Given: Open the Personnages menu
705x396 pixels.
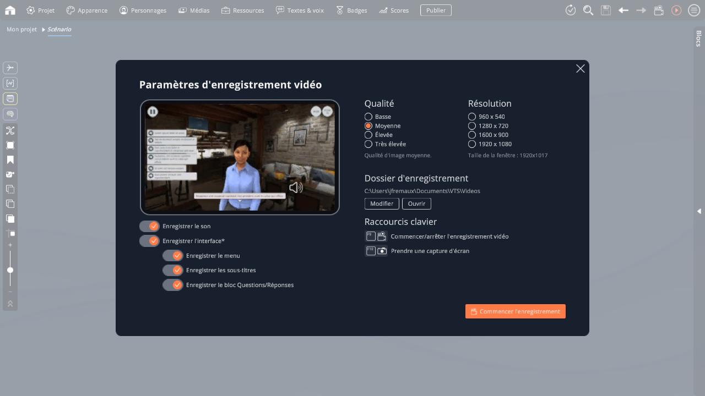Looking at the screenshot, I should (143, 10).
